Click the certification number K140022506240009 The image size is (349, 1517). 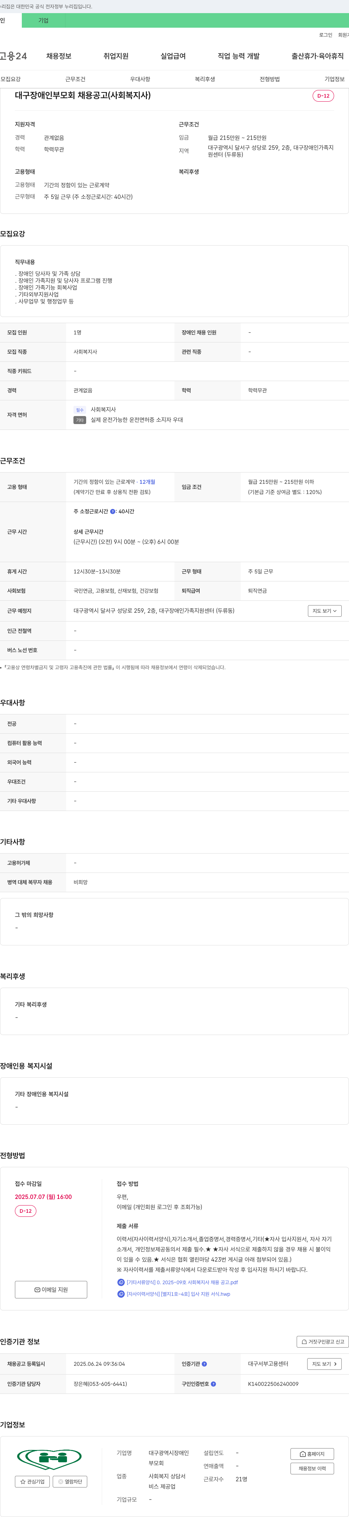coord(273,1384)
